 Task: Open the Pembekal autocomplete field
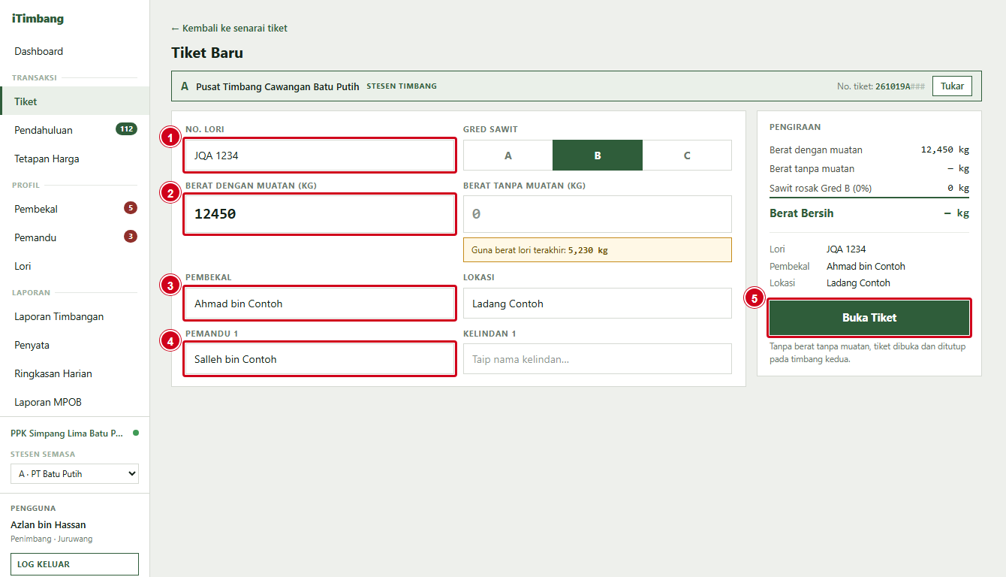(320, 304)
